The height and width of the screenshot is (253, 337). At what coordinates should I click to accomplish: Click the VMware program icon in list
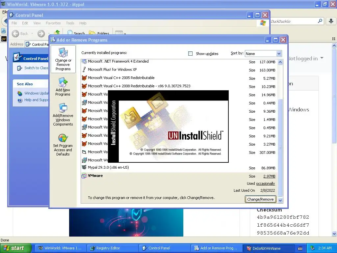tap(84, 176)
